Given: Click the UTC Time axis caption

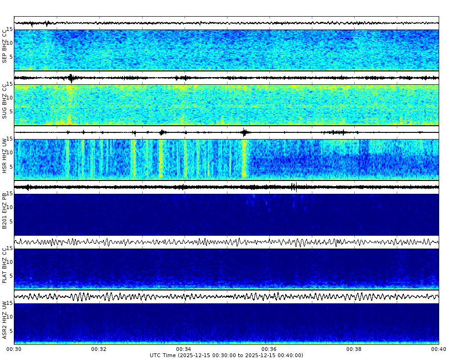Looking at the screenshot, I should pos(226,355).
